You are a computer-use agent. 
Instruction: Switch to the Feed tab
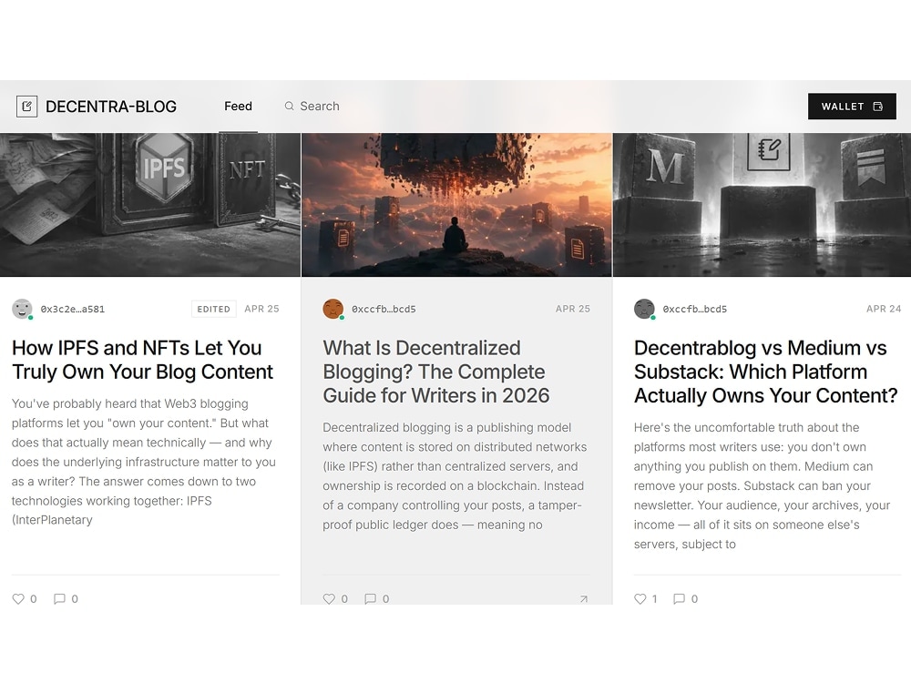238,107
